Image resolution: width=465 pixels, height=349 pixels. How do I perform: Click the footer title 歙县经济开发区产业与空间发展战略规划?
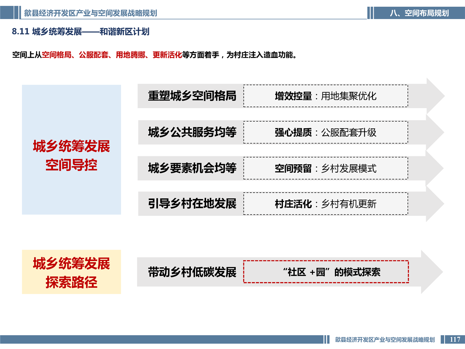pos(385,340)
